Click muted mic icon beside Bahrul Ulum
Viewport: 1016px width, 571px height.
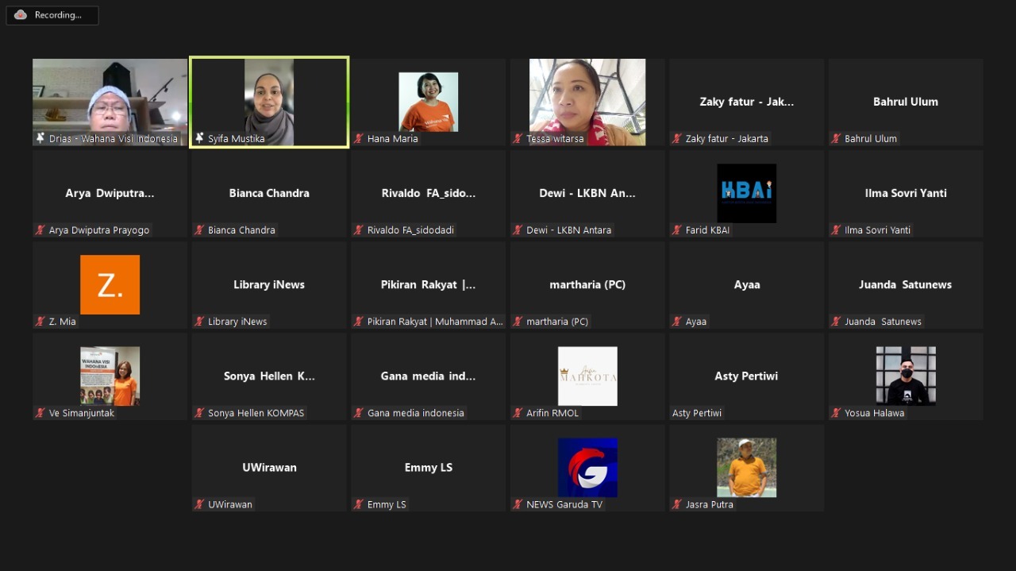pyautogui.click(x=836, y=139)
